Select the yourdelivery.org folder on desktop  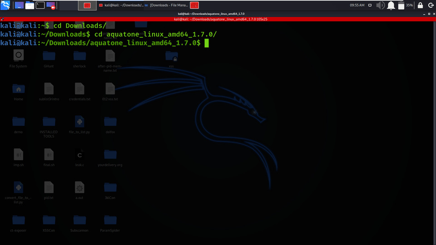pos(110,158)
